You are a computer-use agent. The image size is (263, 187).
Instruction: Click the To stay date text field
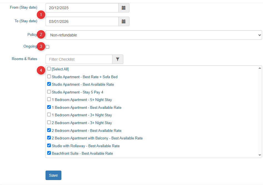click(x=82, y=21)
